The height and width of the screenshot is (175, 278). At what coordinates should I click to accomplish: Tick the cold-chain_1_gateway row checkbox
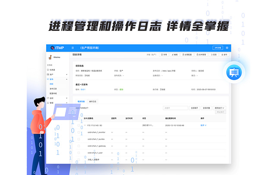click(x=79, y=146)
